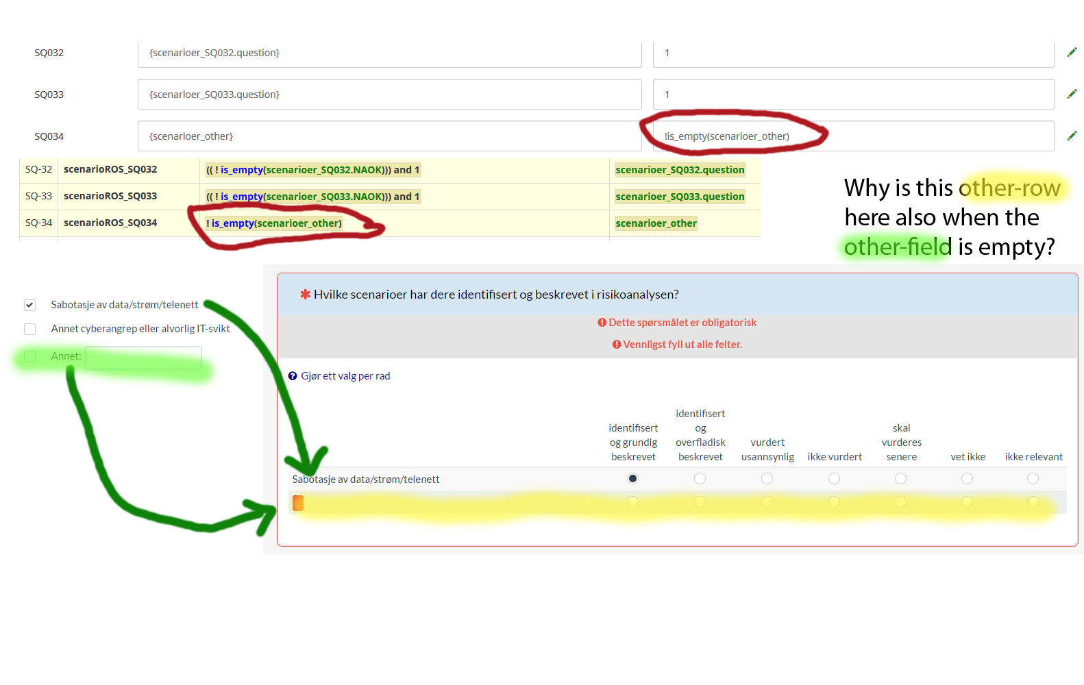The width and height of the screenshot is (1084, 685).
Task: Click the SQ033 relevance field containing 1
Action: tap(854, 95)
